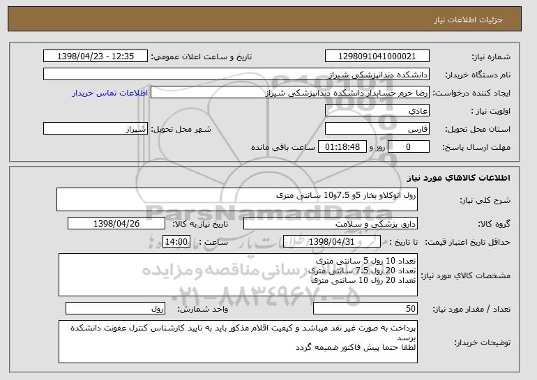Select the remaining time field 01:18:48
Screen dimensions: 537x380
pyautogui.click(x=342, y=147)
